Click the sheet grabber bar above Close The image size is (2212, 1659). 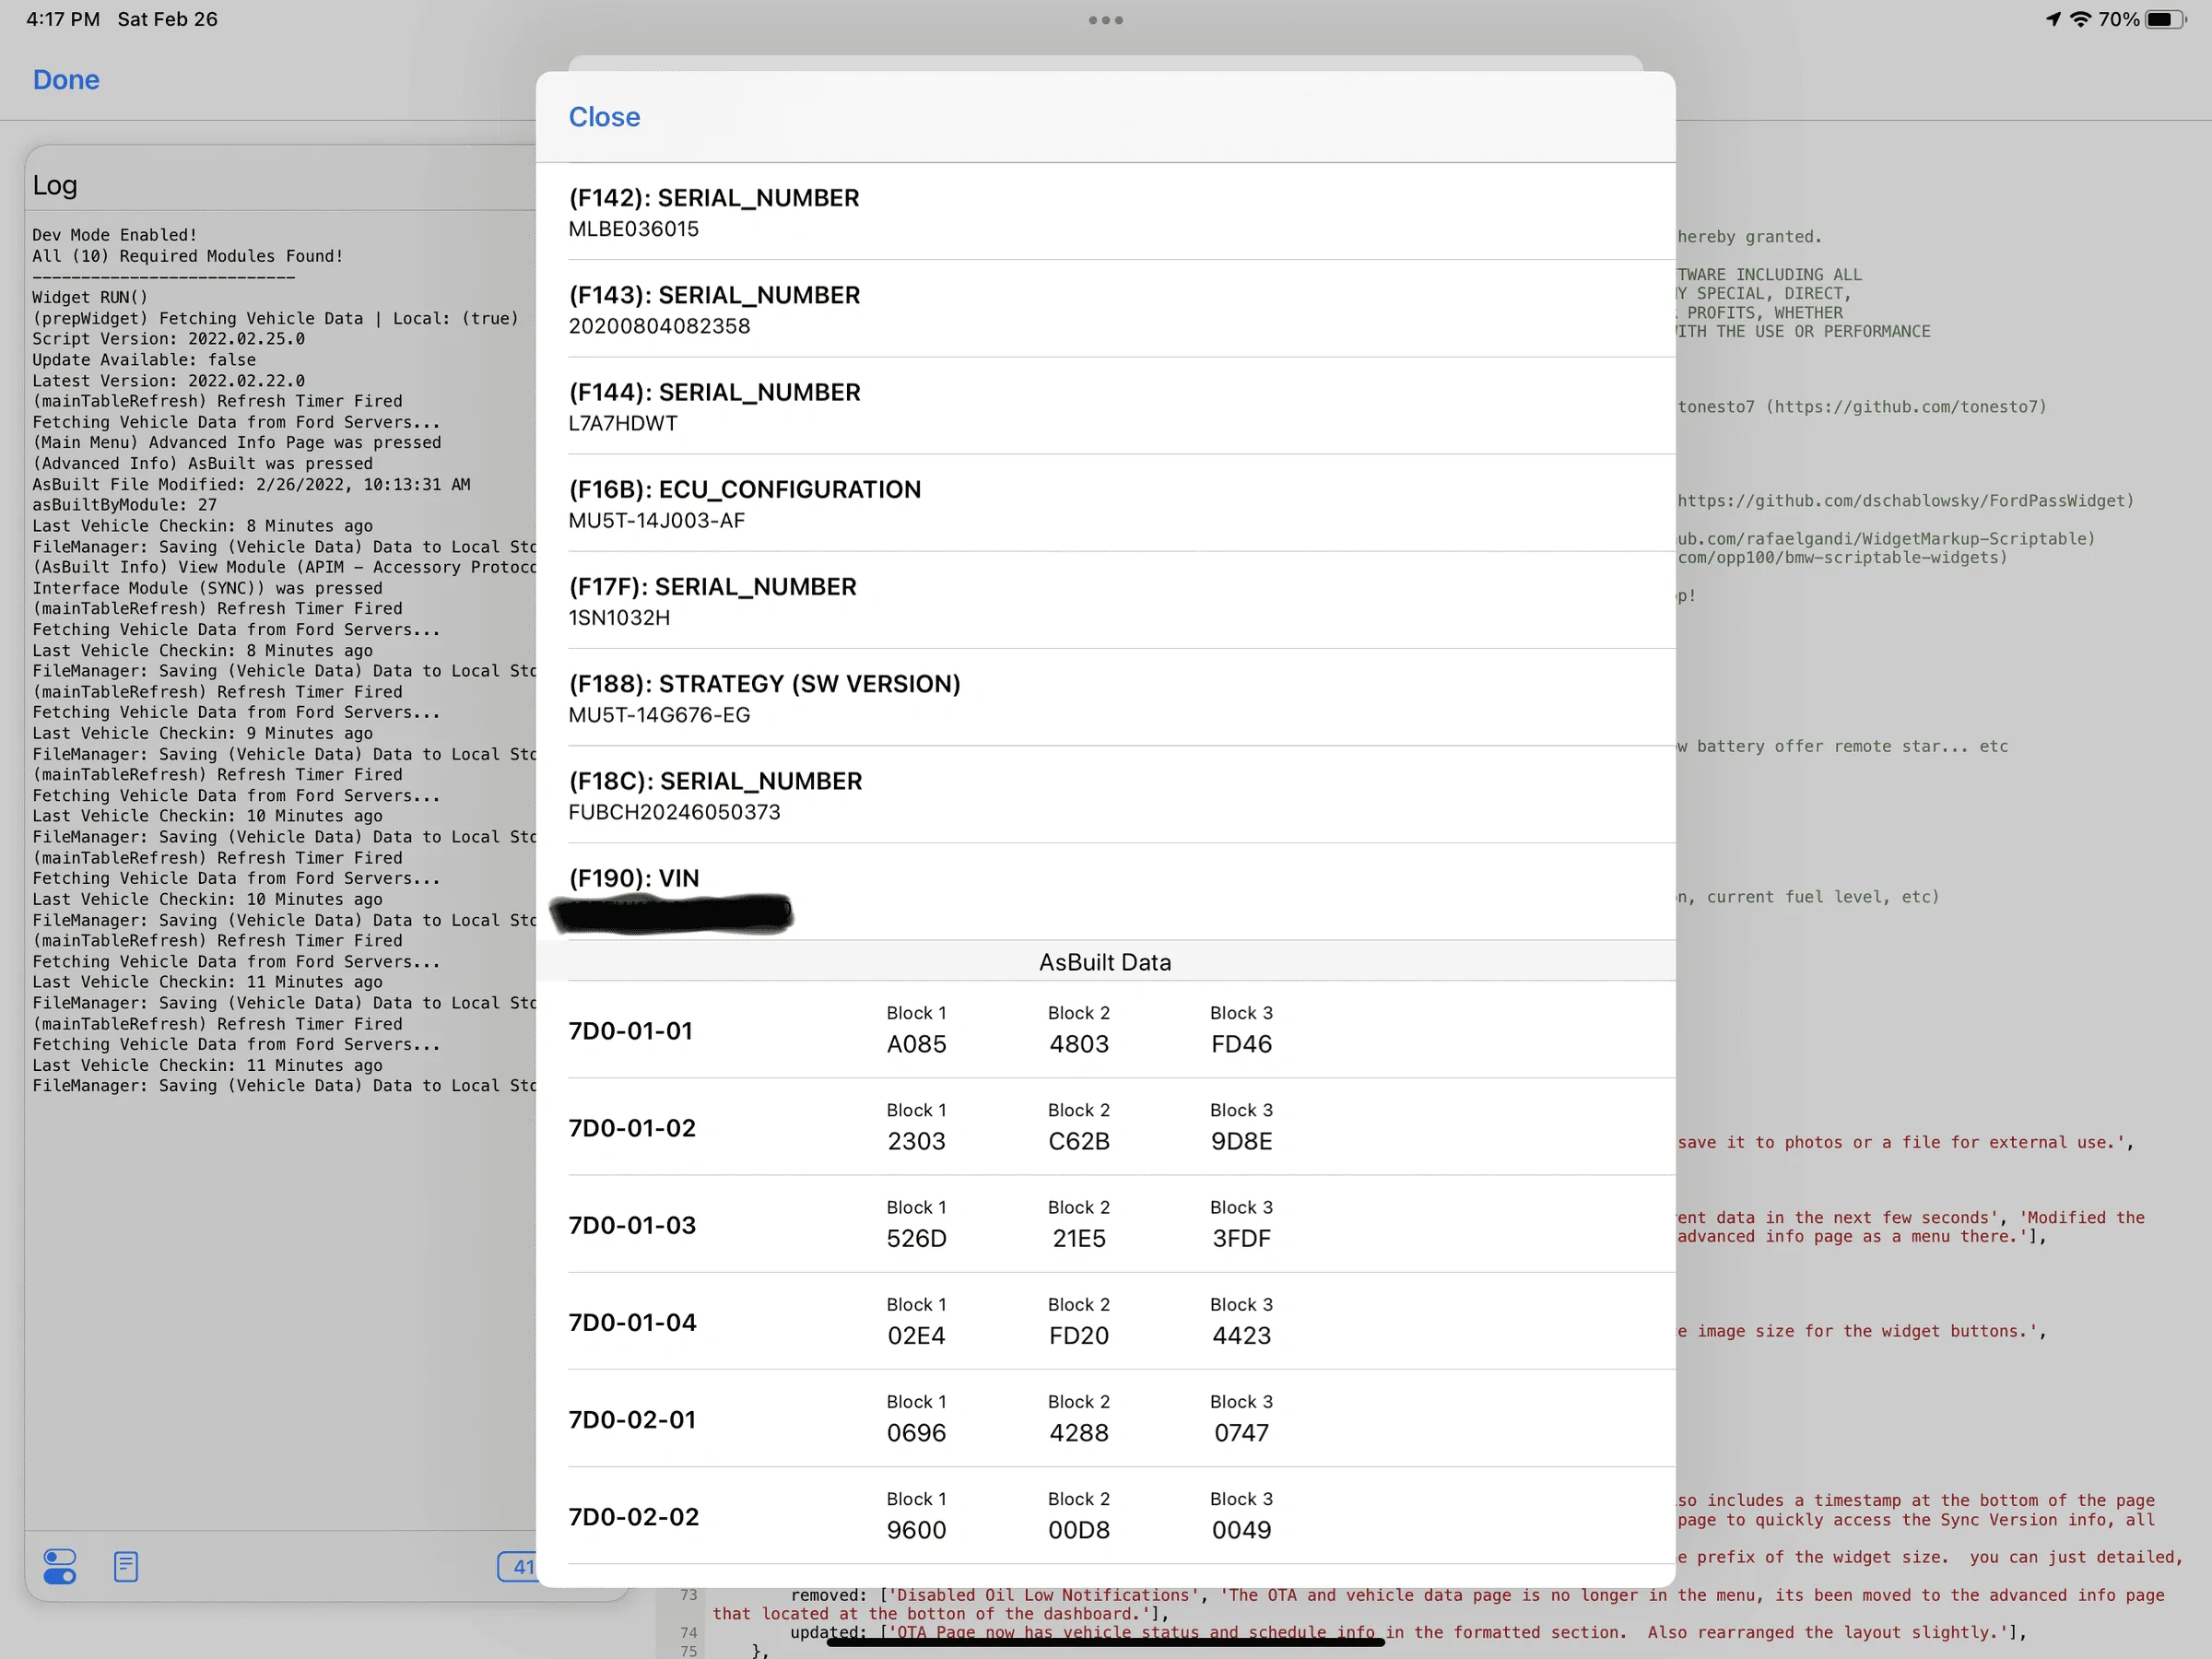click(1105, 62)
